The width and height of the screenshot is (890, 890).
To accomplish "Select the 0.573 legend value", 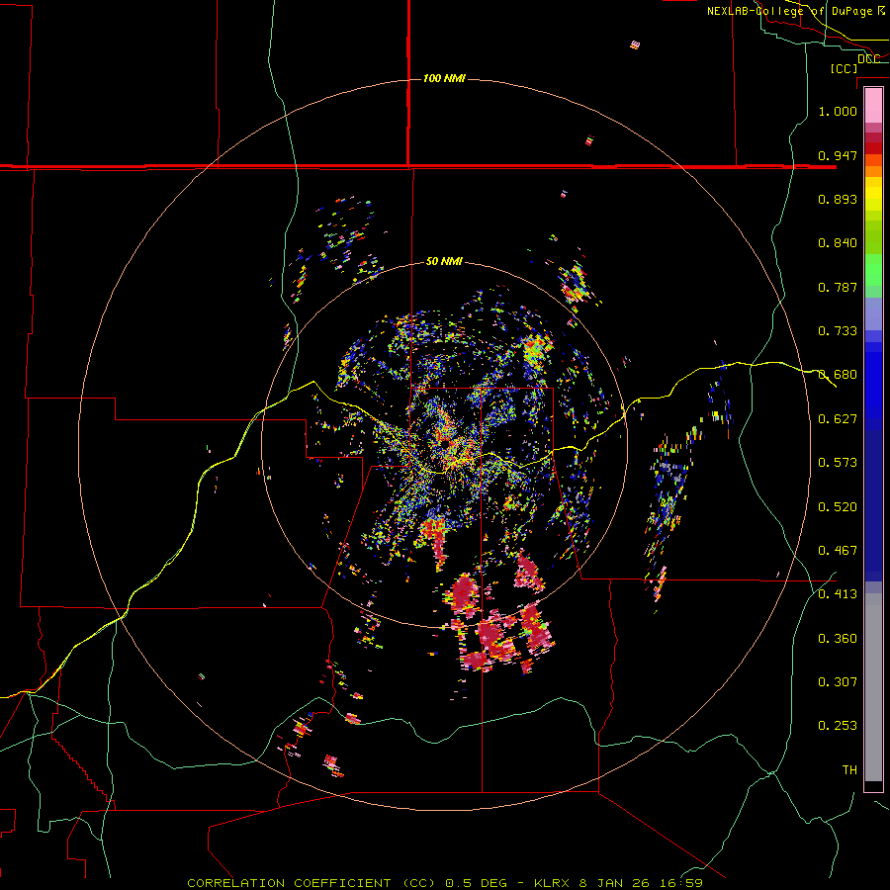I will [x=838, y=463].
